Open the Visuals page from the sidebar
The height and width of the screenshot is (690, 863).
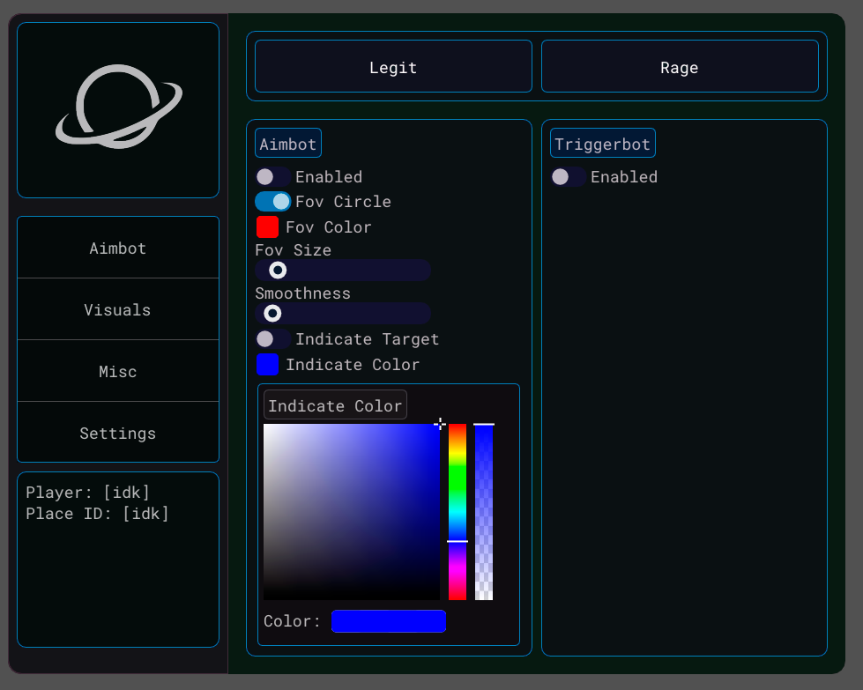[117, 309]
